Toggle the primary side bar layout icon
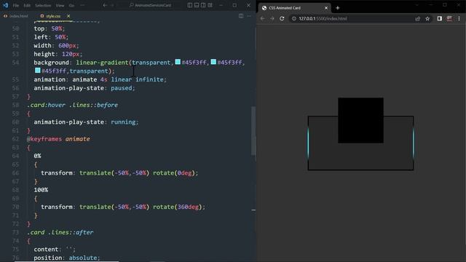Image resolution: width=466 pixels, height=262 pixels. (189, 5)
